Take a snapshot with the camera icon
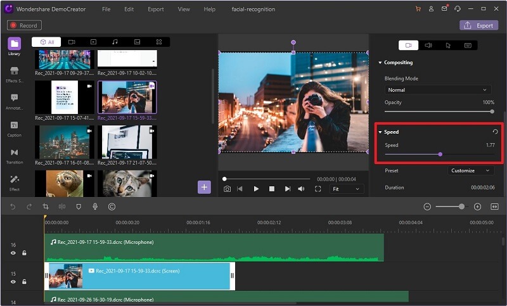 coord(228,189)
